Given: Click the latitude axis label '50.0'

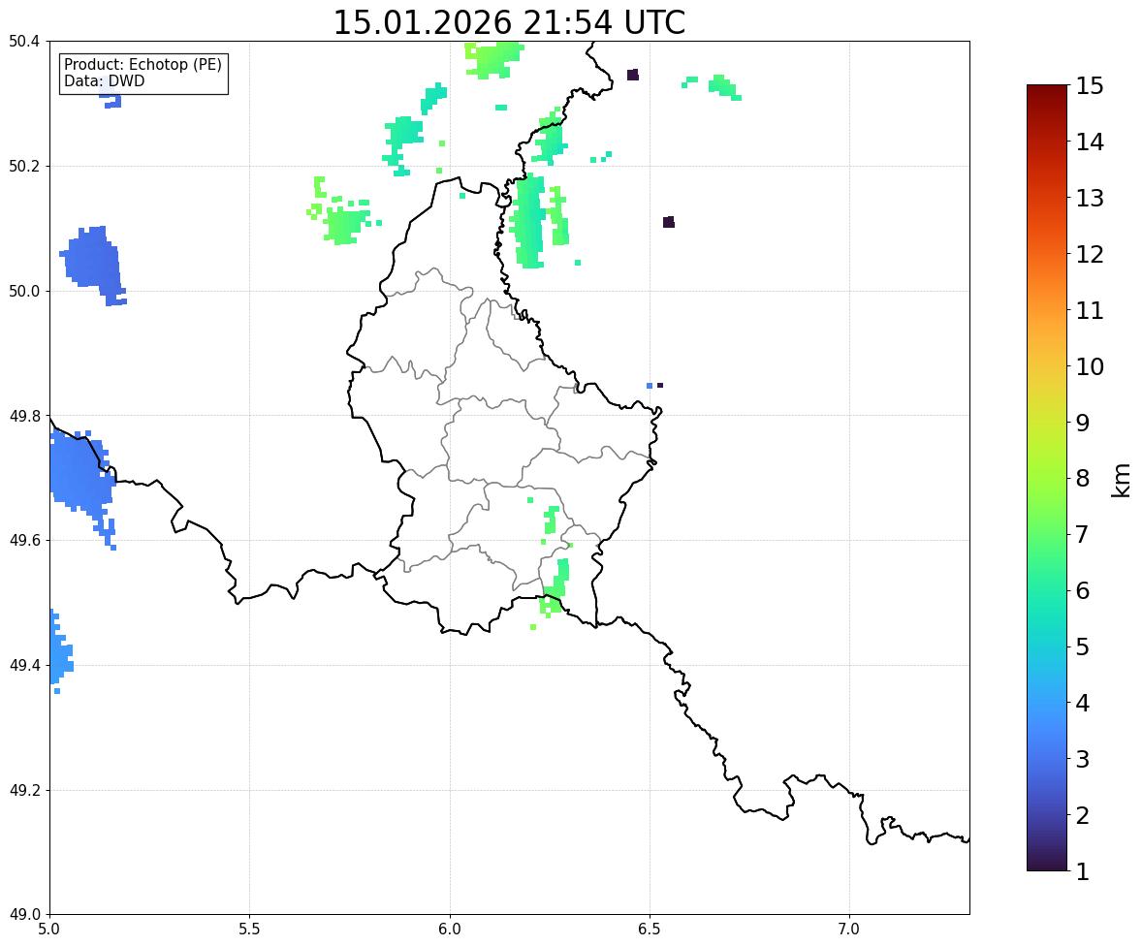Looking at the screenshot, I should [24, 292].
